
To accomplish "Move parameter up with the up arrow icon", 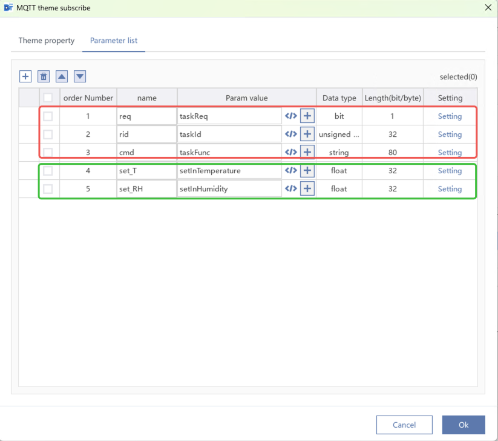I will click(x=62, y=76).
